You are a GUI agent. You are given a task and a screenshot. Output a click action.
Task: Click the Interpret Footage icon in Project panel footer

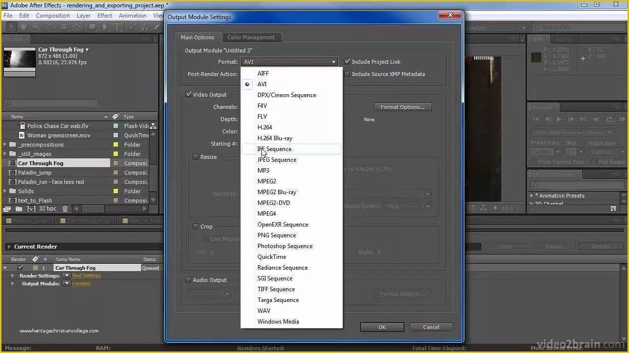click(x=7, y=209)
